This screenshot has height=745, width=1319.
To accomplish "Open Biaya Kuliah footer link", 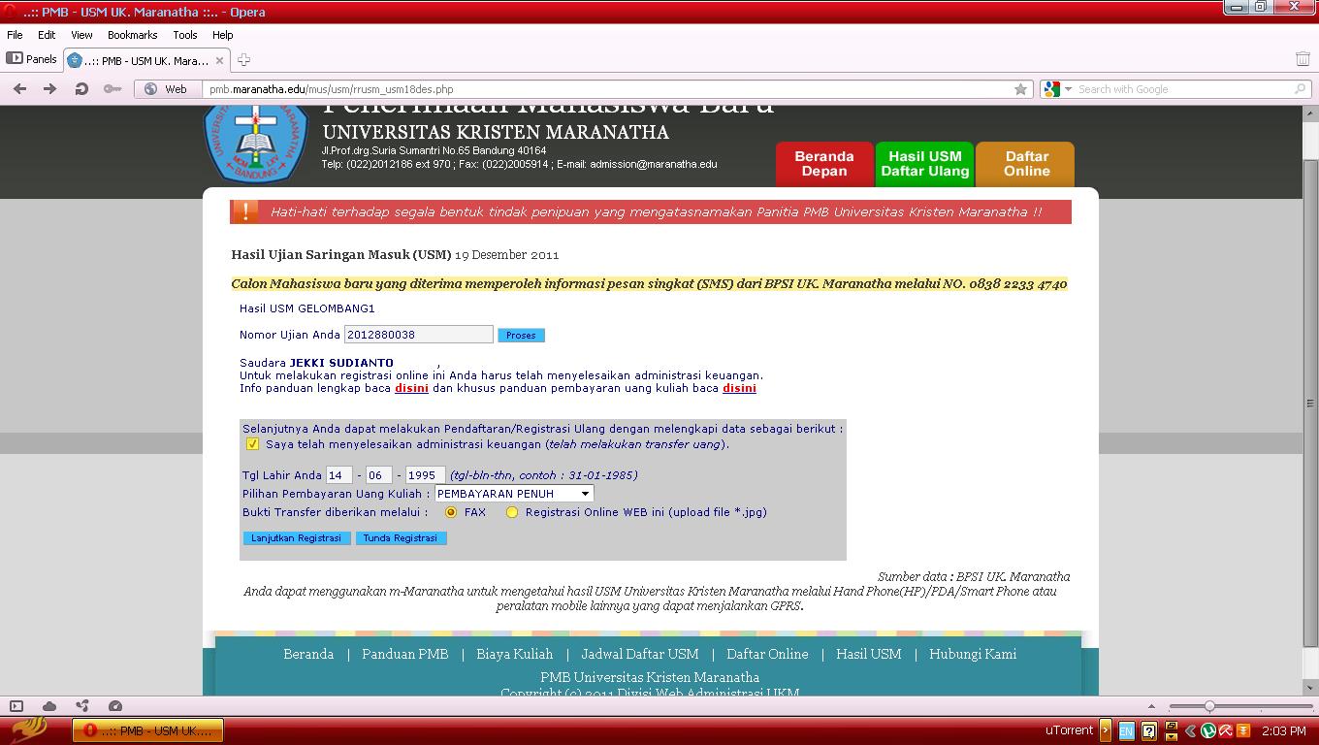I will tap(515, 654).
